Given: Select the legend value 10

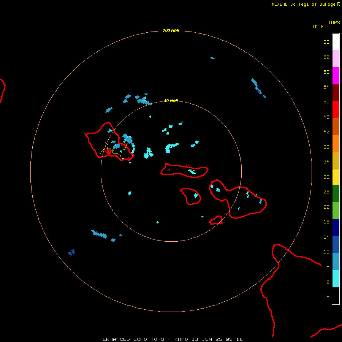Looking at the screenshot, I should pos(326,252).
